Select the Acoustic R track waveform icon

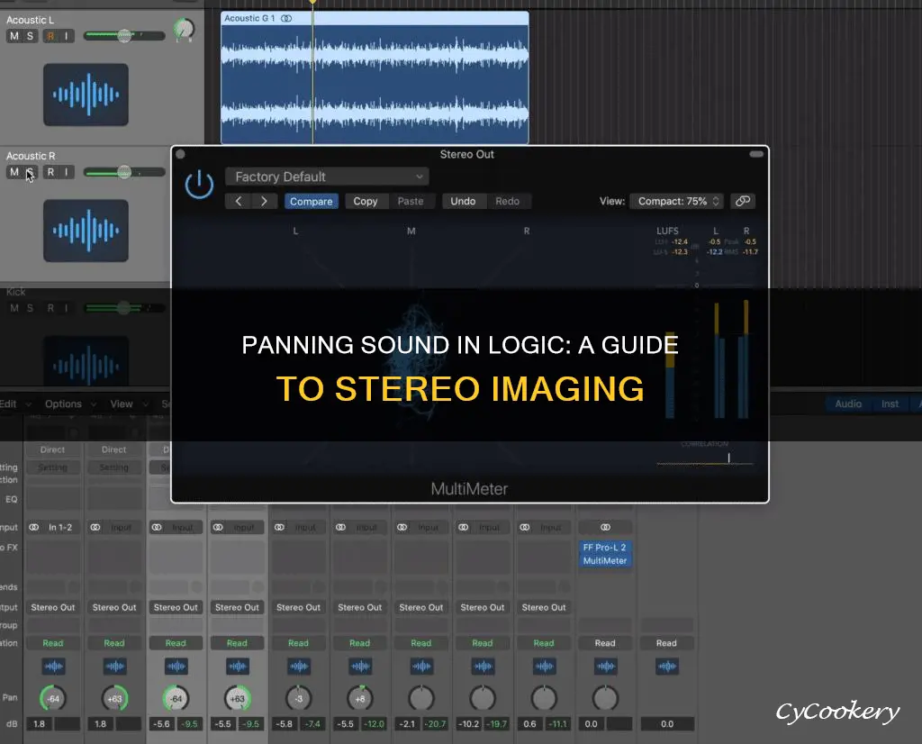click(86, 231)
